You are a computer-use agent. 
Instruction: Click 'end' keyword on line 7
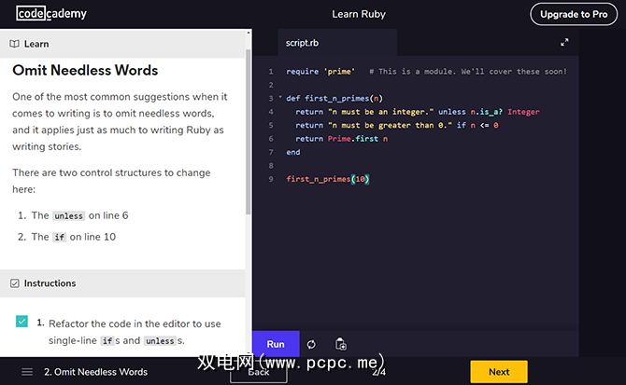(293, 152)
